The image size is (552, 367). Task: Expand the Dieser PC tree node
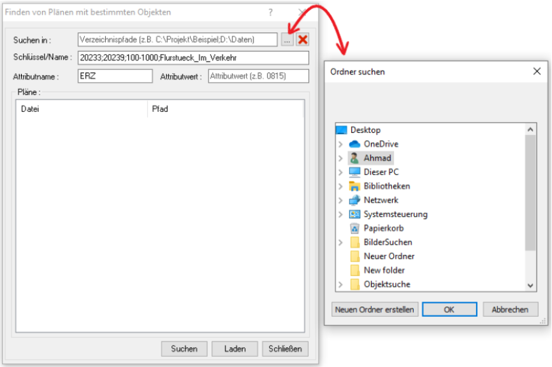pos(340,172)
